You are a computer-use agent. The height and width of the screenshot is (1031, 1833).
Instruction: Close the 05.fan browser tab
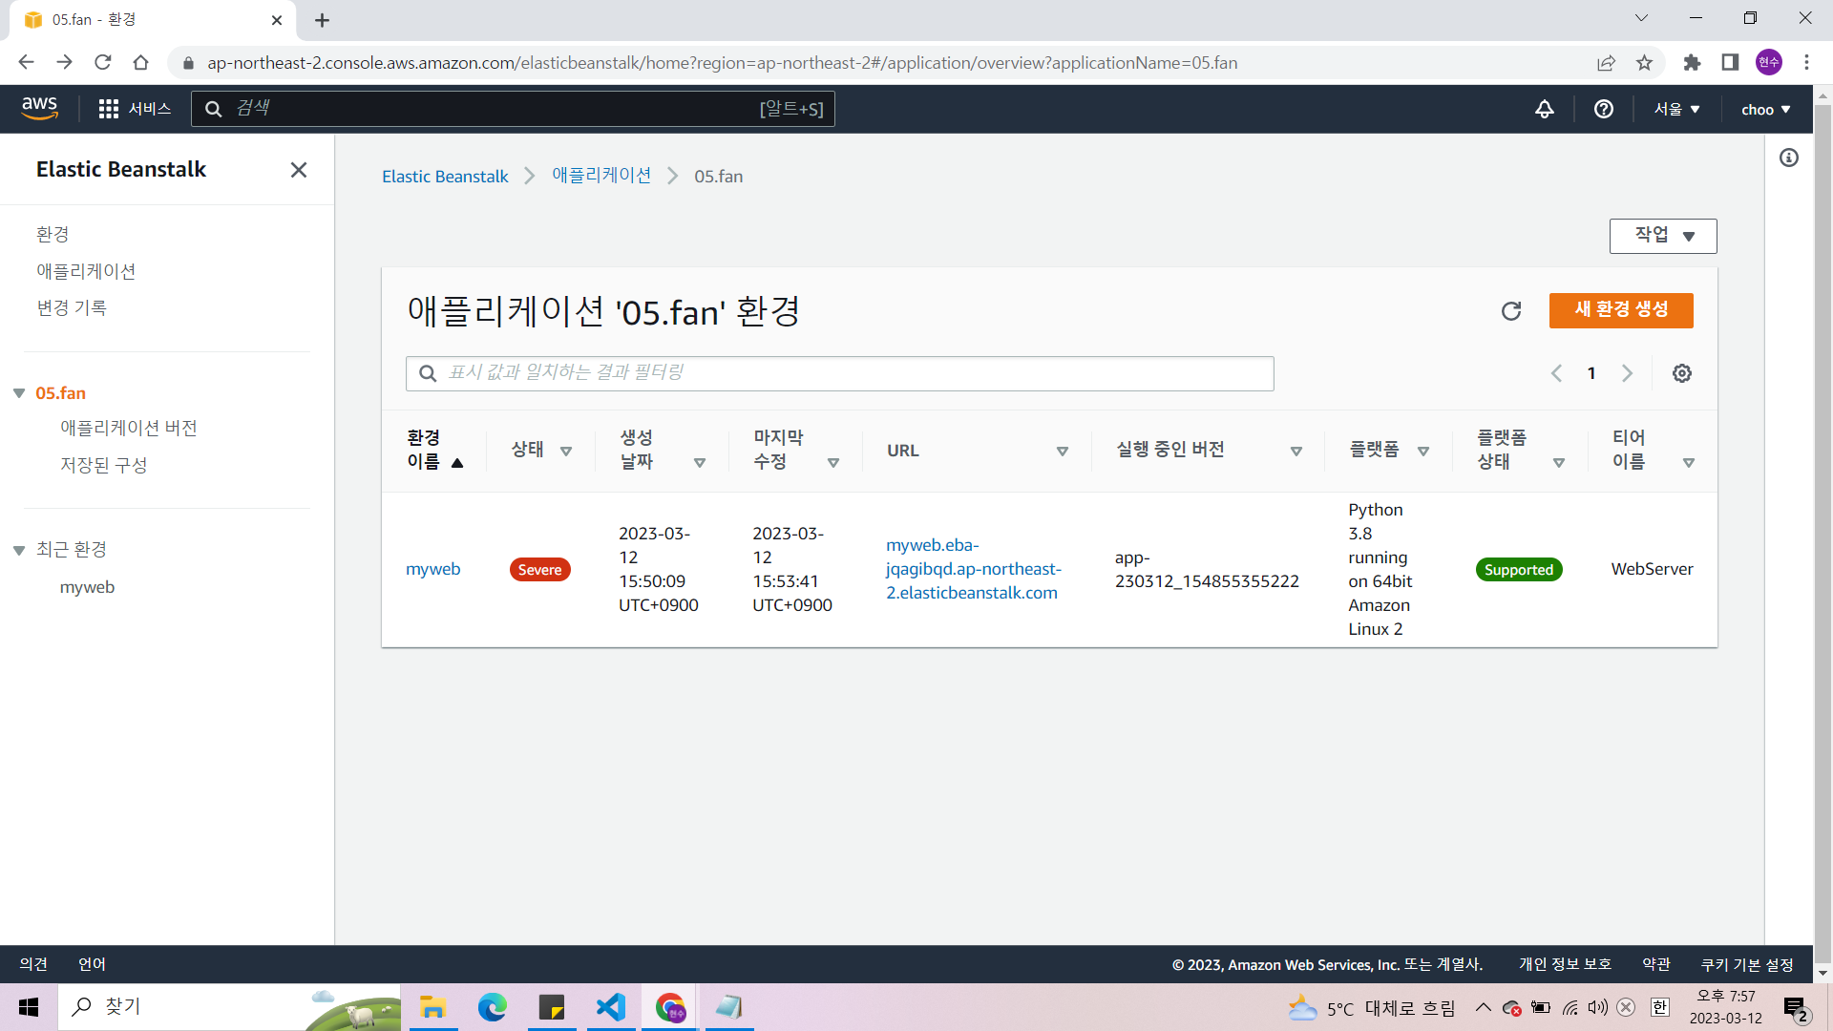tap(277, 20)
